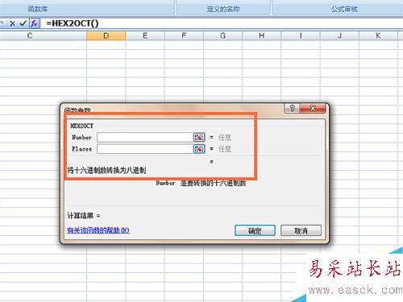Open the help link for this function

98,230
